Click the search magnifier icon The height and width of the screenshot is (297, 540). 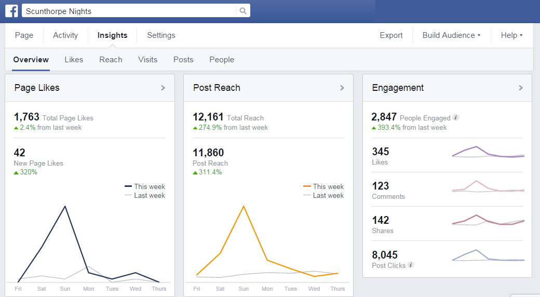[x=242, y=11]
